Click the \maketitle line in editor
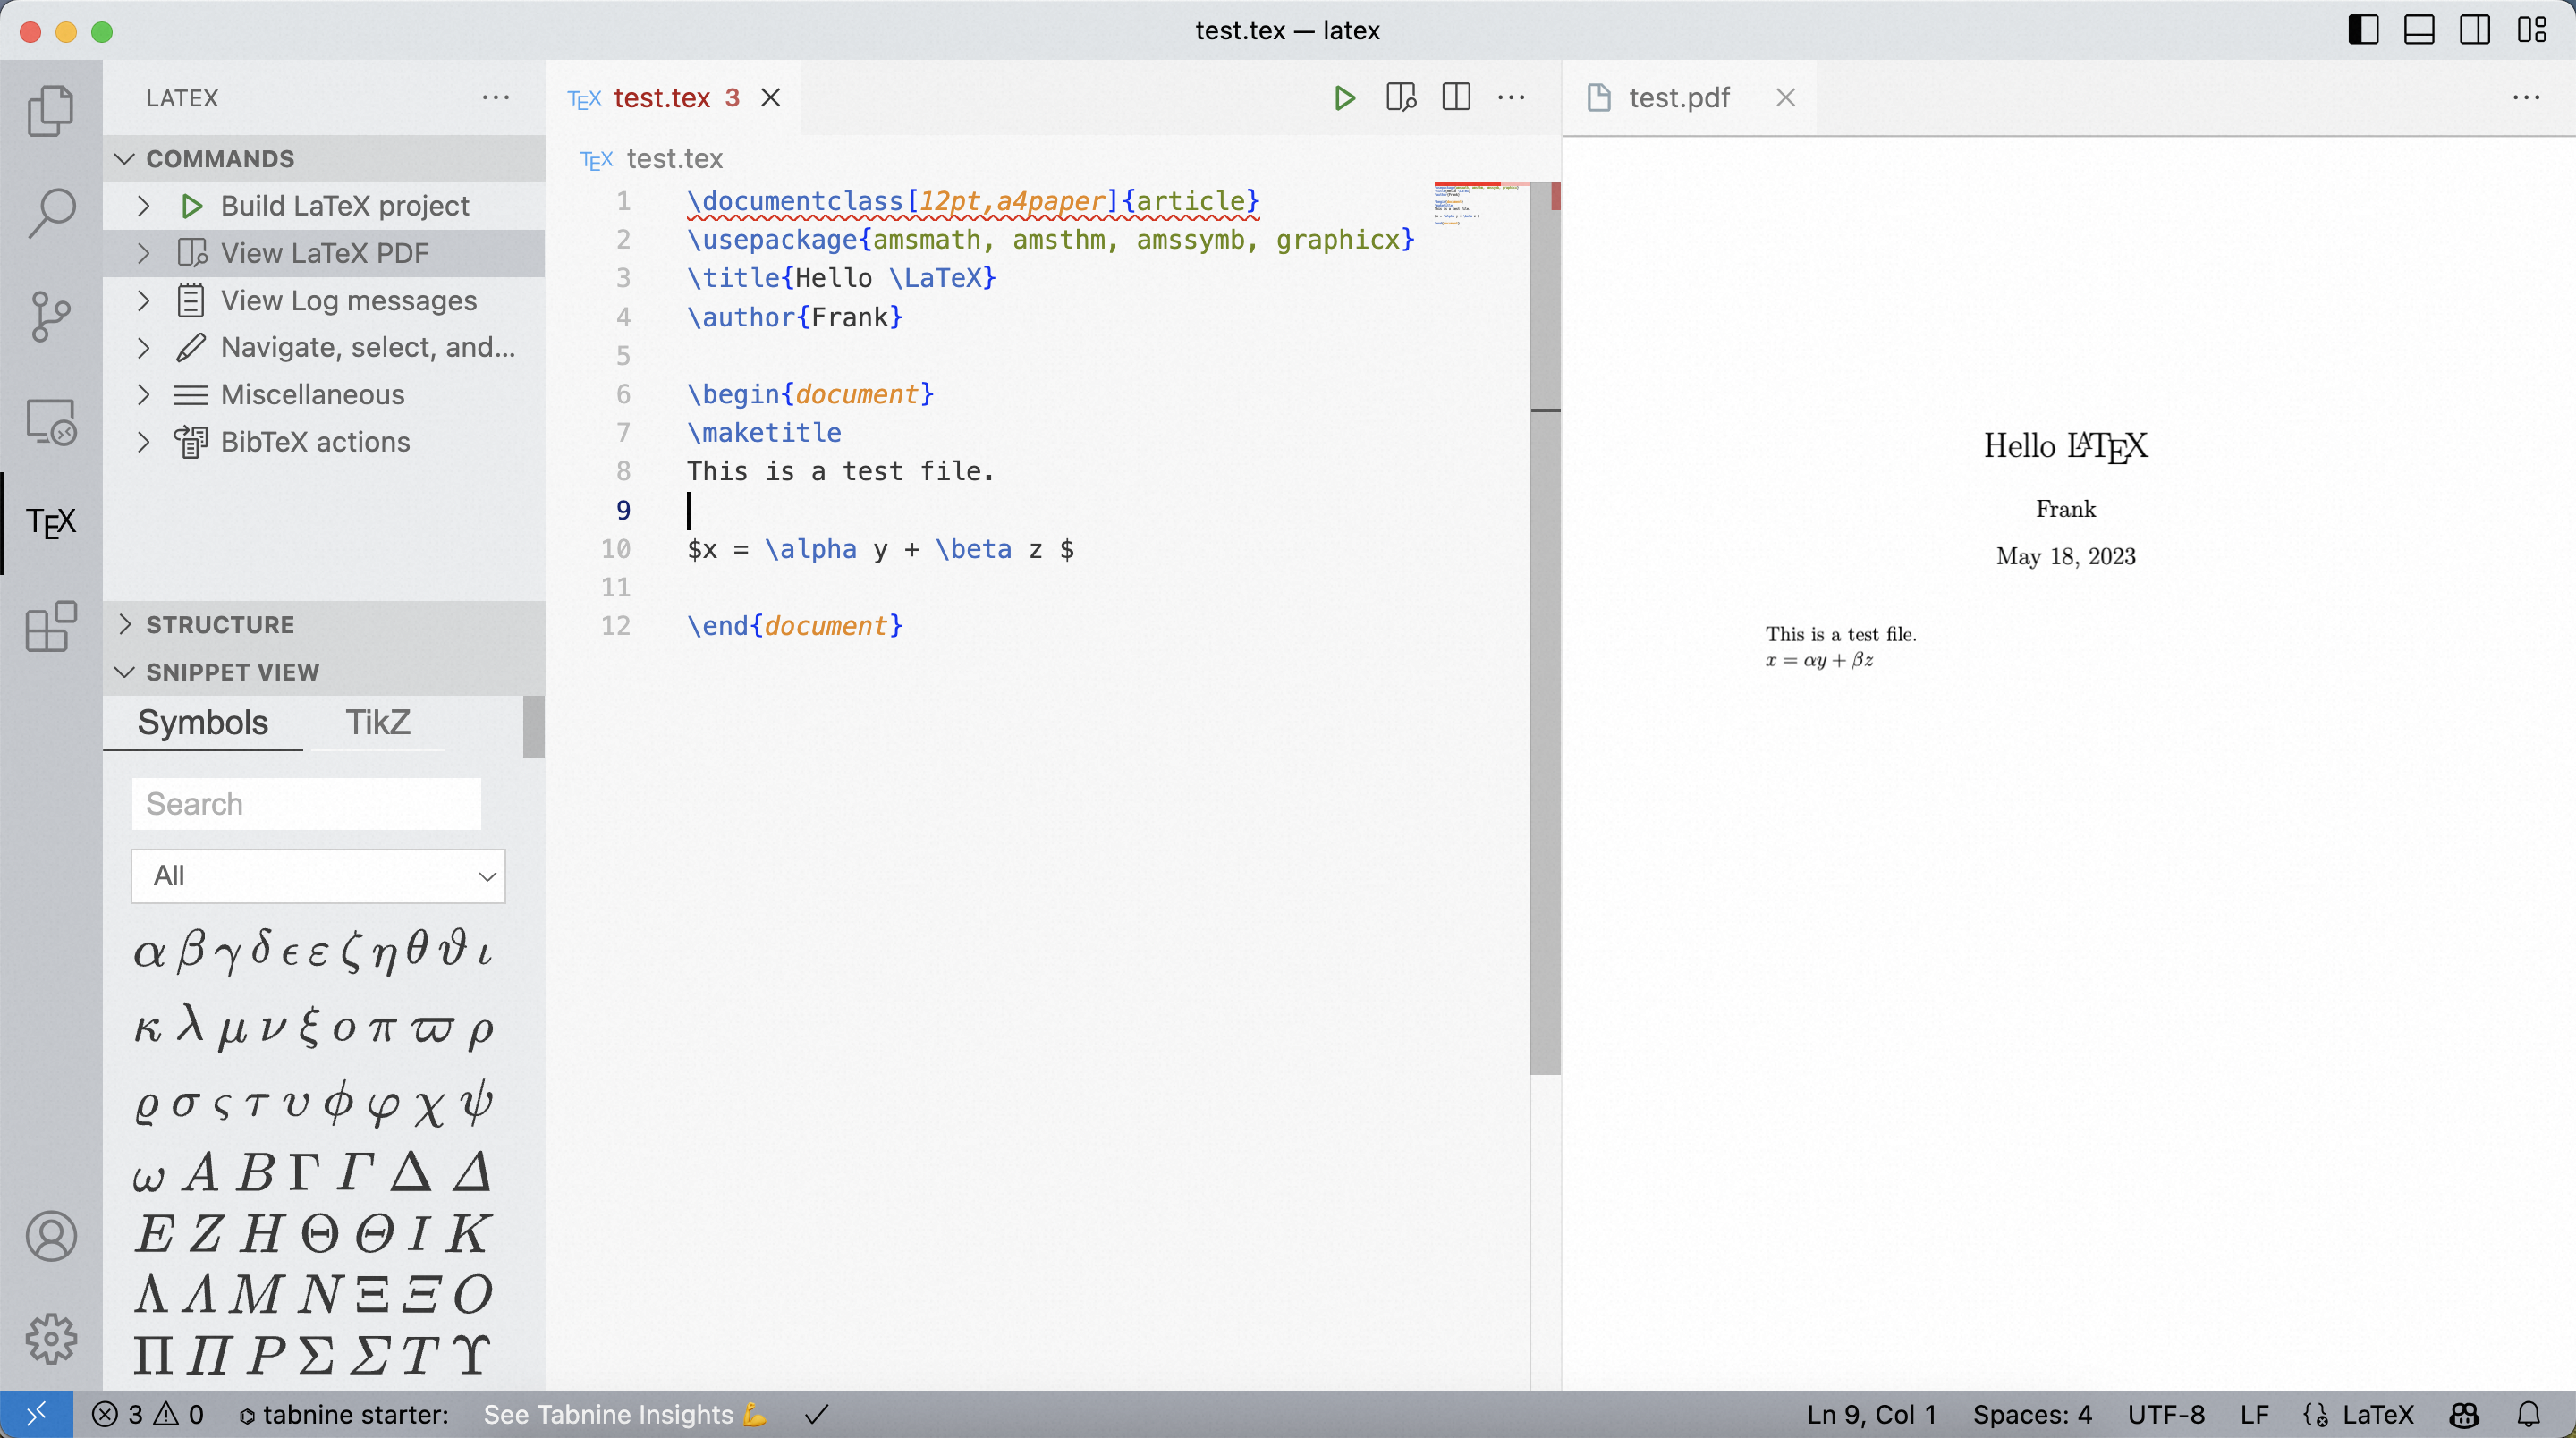 pyautogui.click(x=765, y=432)
